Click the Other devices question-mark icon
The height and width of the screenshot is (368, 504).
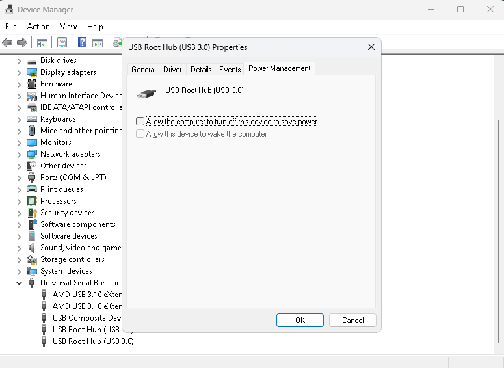point(31,166)
